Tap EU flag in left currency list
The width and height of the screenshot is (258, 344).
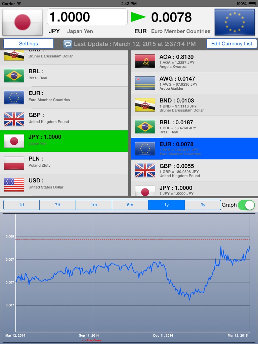click(x=14, y=97)
